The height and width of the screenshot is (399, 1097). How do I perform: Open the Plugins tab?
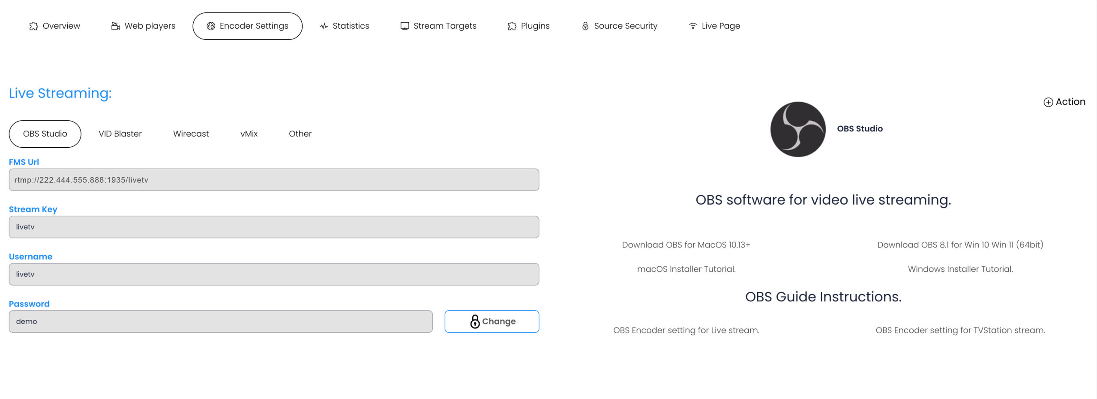click(528, 26)
